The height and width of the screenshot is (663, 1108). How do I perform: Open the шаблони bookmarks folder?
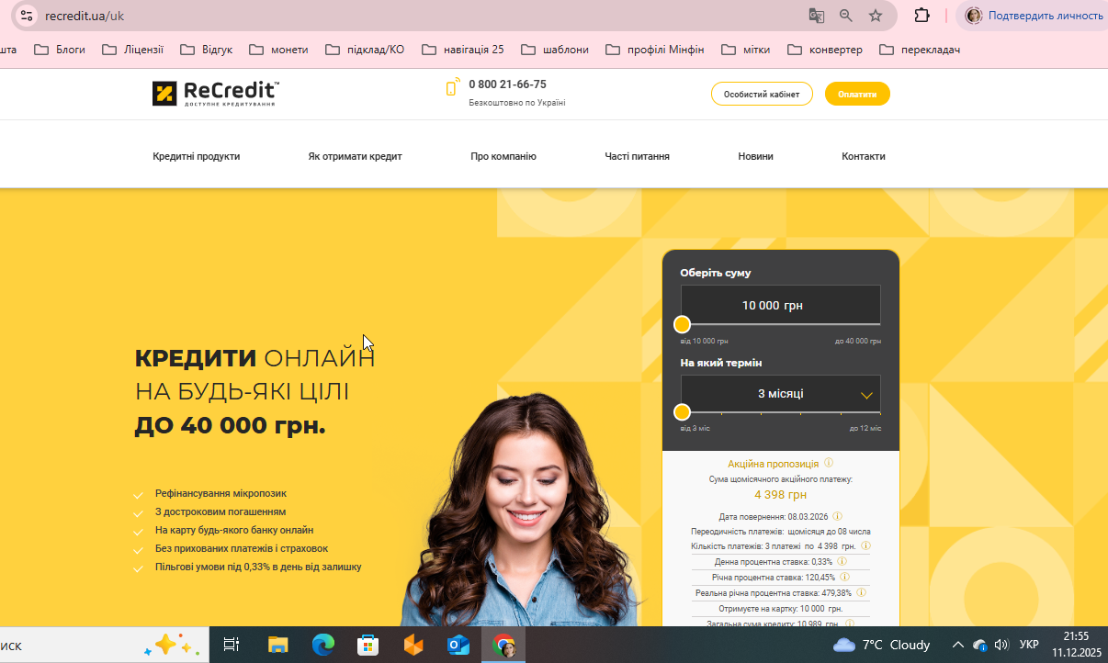(555, 50)
